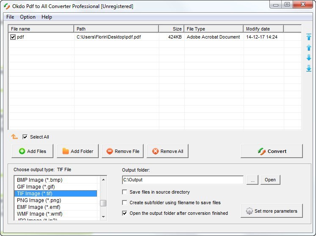Sort by File Type column header

pos(214,29)
